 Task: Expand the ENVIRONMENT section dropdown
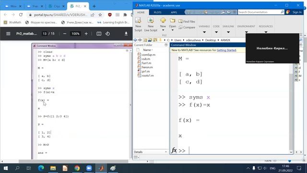tap(246, 32)
